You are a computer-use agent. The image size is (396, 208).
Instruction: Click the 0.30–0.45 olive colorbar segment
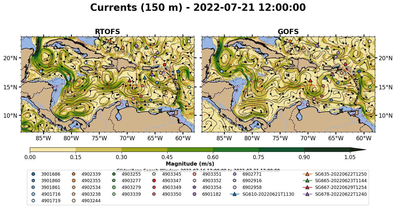point(144,150)
